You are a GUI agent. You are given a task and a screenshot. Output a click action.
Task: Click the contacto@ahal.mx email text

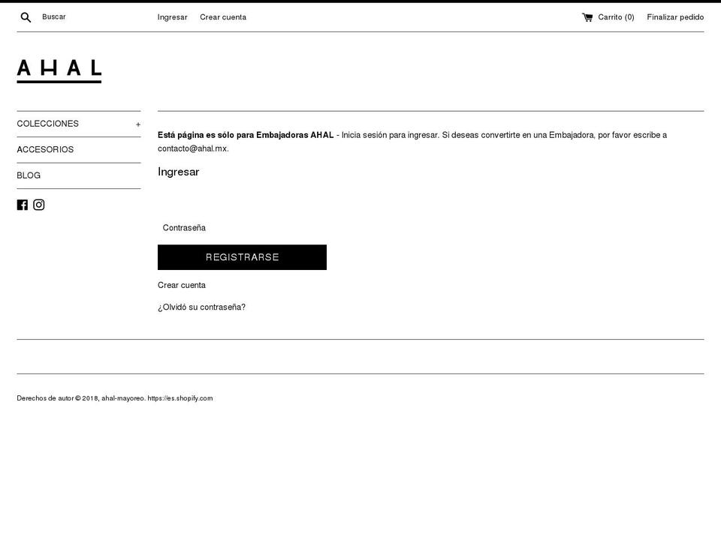tap(192, 148)
